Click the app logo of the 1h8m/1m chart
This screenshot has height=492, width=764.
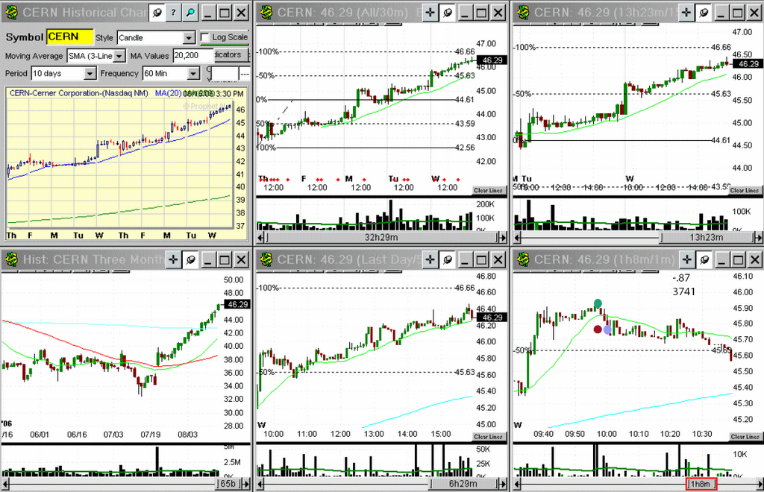tap(523, 260)
